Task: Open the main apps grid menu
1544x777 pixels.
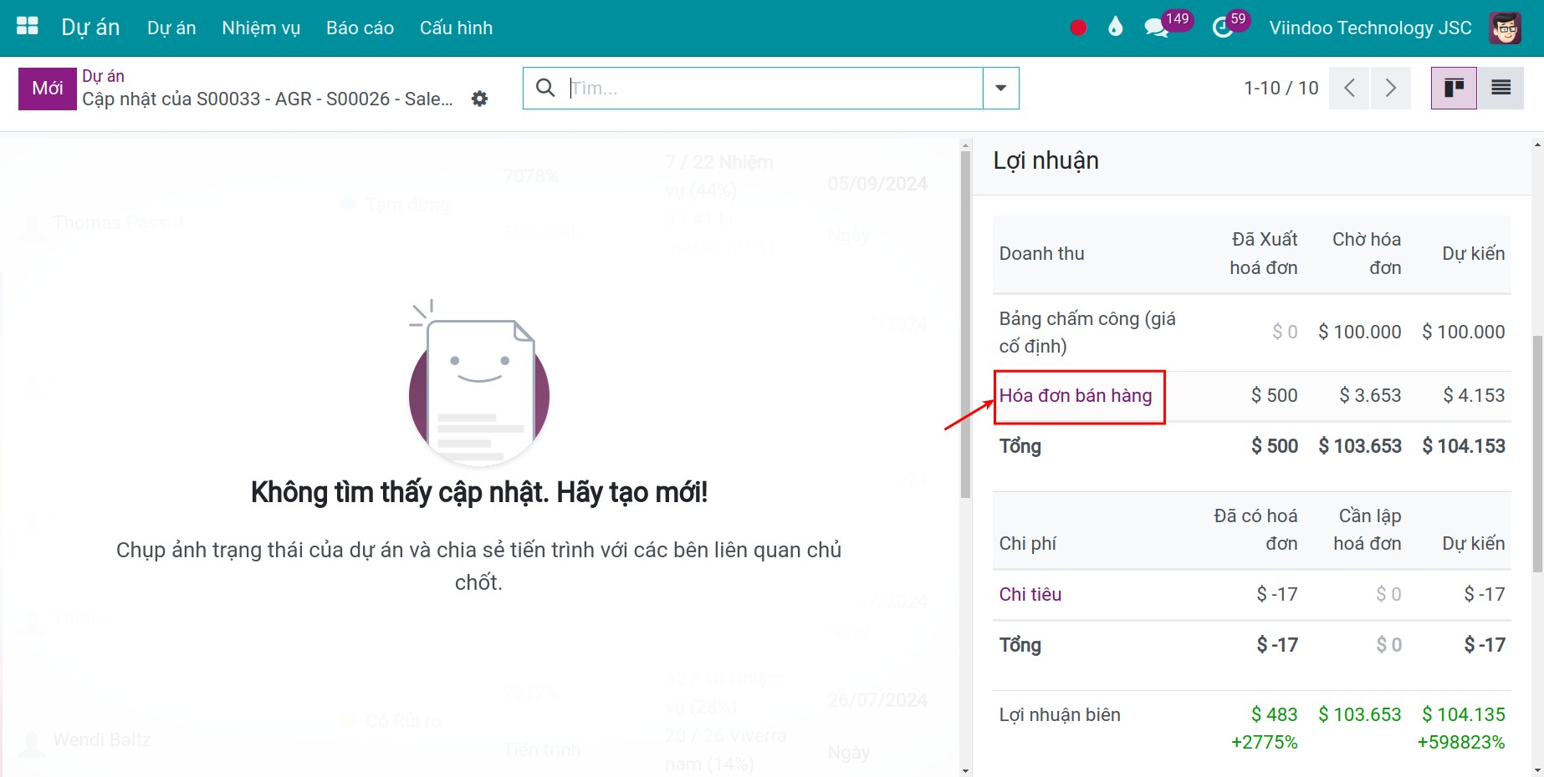Action: (x=28, y=27)
